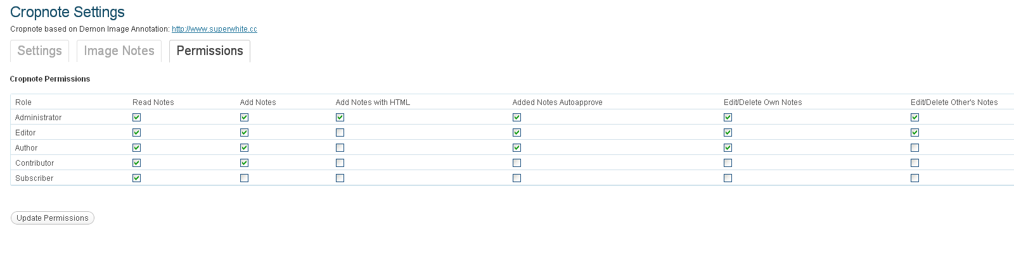Open the superwhite.cc link
This screenshot has height=253, width=1014.
214,29
